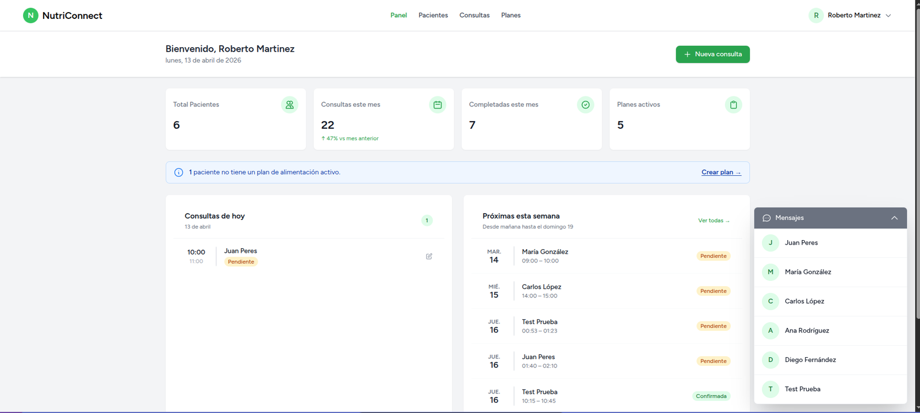Open Test Prueba 00:53 – 01:23 appointment
This screenshot has width=920, height=413.
606,326
